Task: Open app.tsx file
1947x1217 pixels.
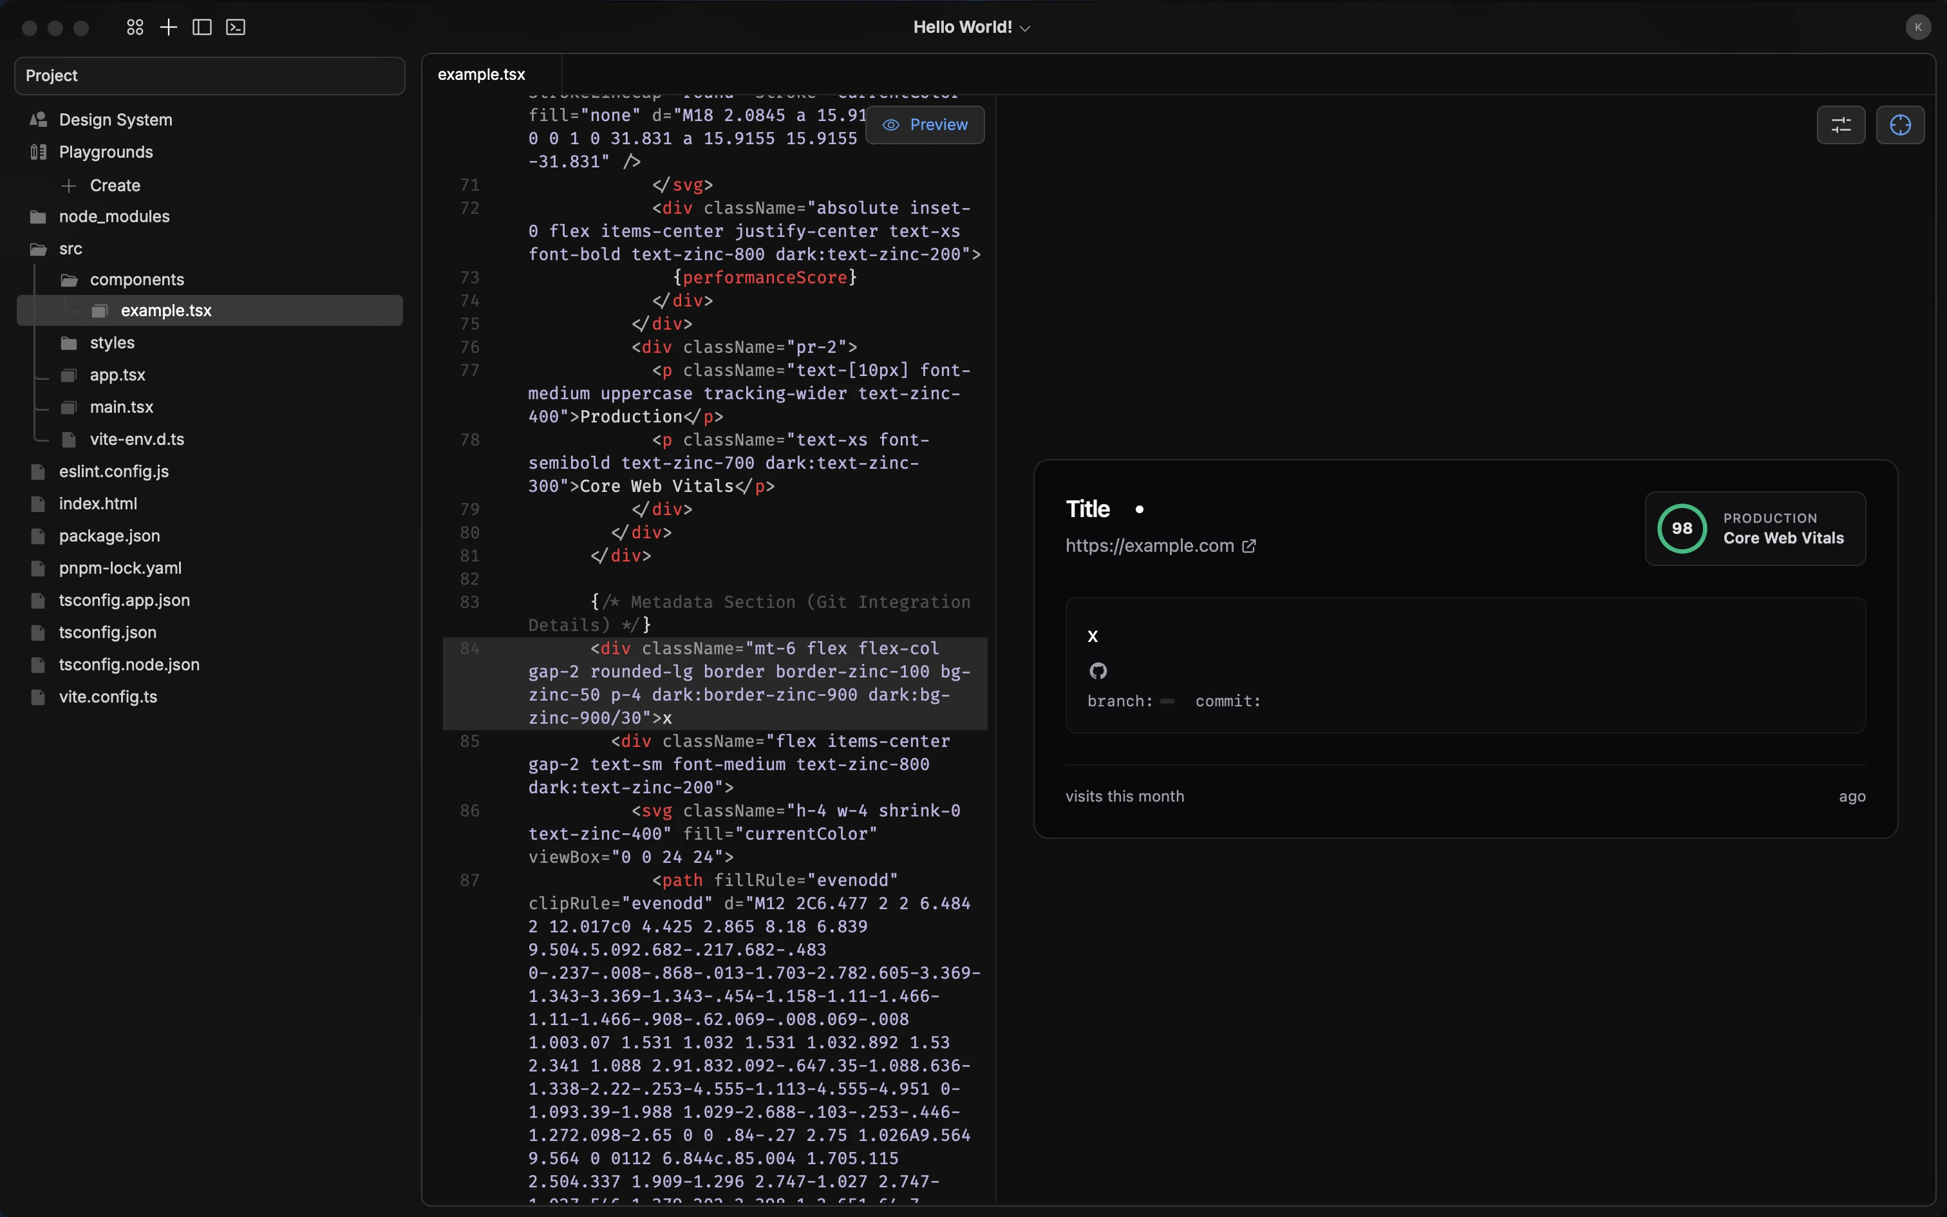Action: (117, 375)
